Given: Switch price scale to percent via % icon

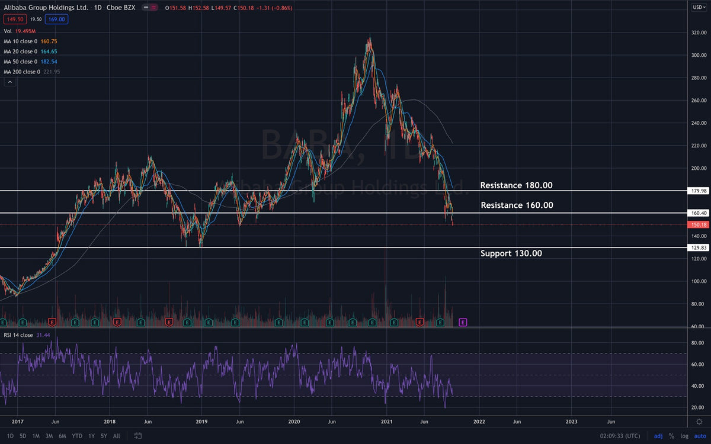Looking at the screenshot, I should (671, 436).
